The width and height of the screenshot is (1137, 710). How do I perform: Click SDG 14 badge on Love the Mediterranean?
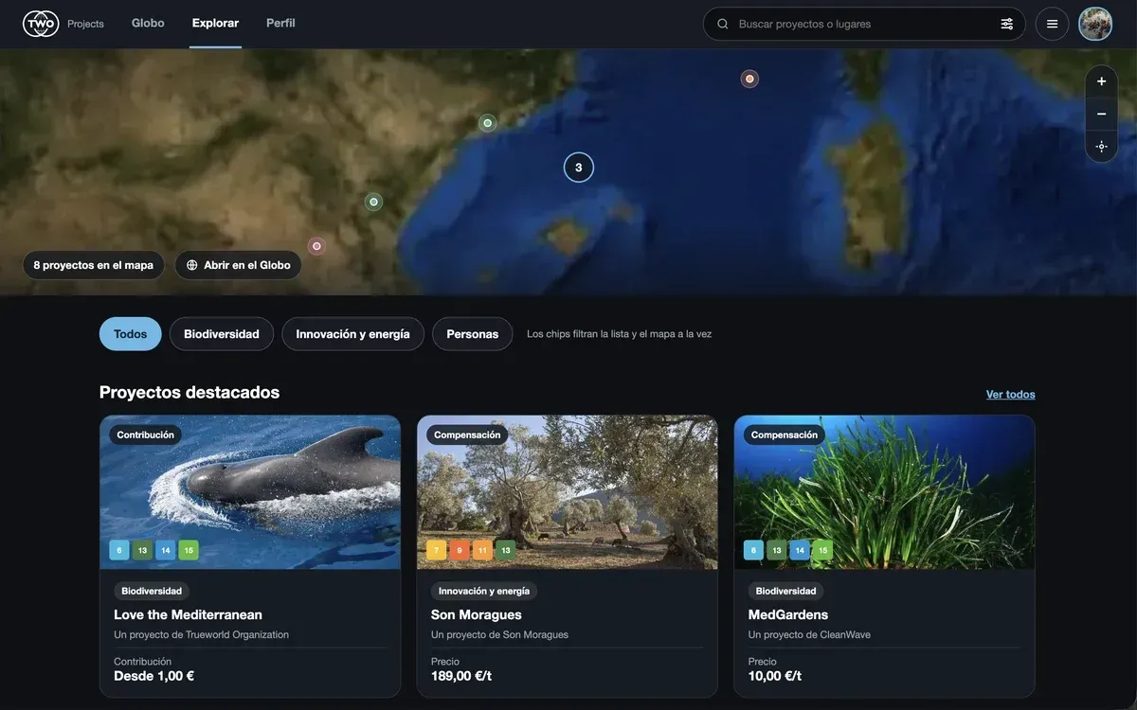(x=165, y=550)
